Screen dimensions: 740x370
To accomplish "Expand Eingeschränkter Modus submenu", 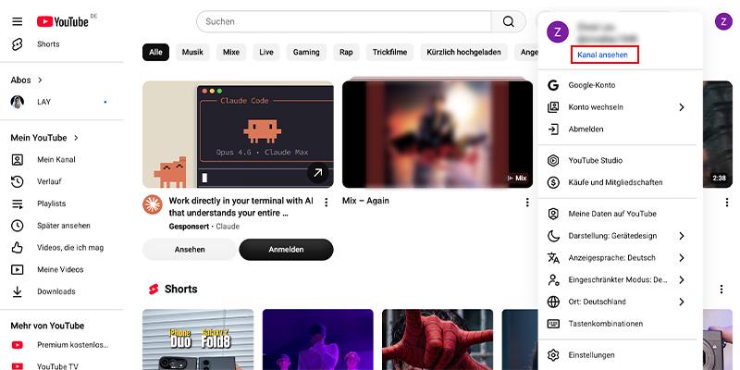I will pyautogui.click(x=681, y=280).
